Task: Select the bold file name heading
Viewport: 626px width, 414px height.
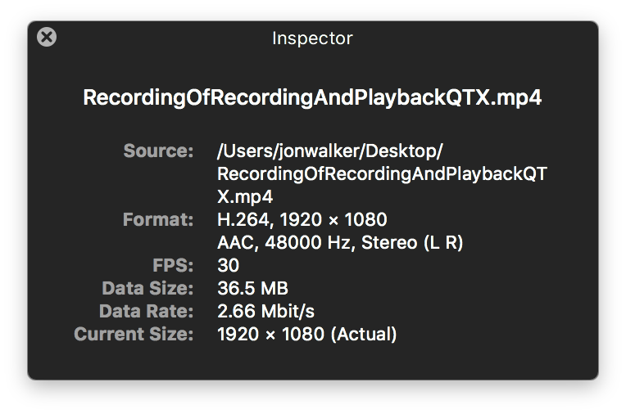Action: pyautogui.click(x=312, y=98)
